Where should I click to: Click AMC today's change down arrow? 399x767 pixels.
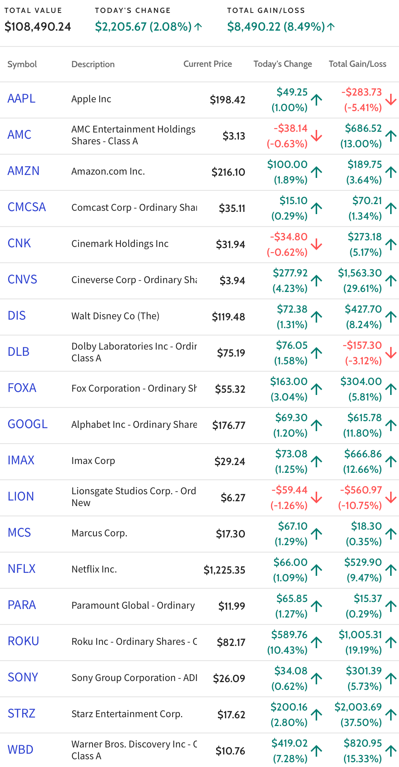pos(316,136)
